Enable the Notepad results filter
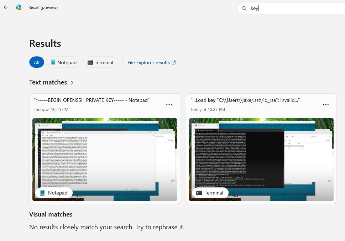This screenshot has height=241, width=345. pyautogui.click(x=63, y=62)
